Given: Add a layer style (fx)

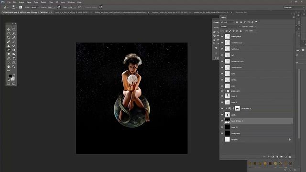Looking at the screenshot, I should (x=269, y=157).
